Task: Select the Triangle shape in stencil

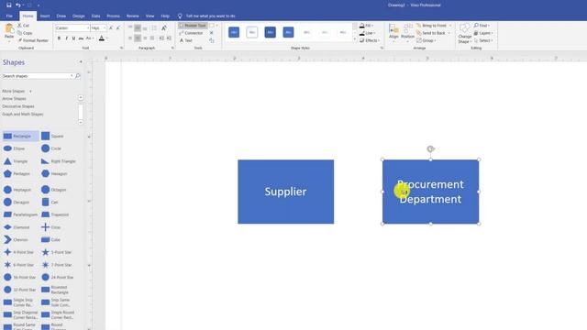Action: click(16, 161)
